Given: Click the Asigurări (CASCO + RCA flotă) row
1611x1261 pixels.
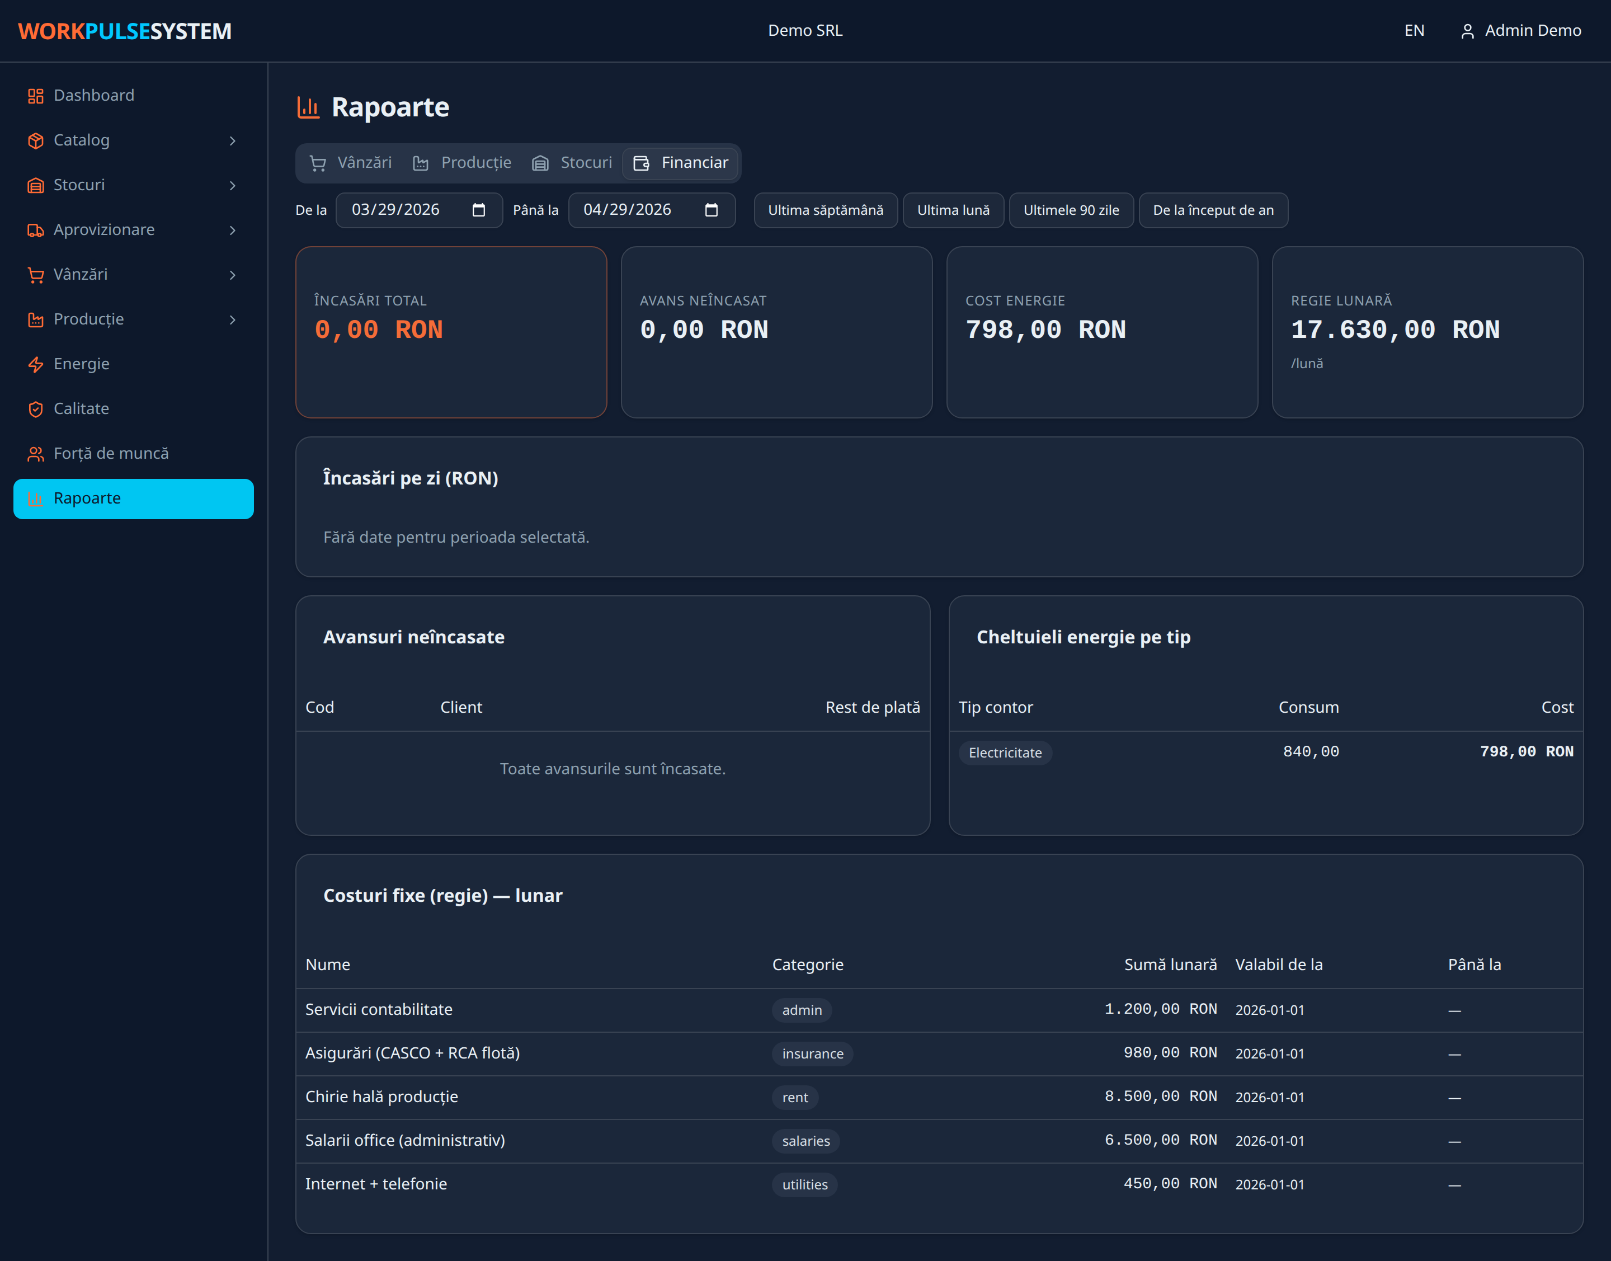Looking at the screenshot, I should [939, 1053].
